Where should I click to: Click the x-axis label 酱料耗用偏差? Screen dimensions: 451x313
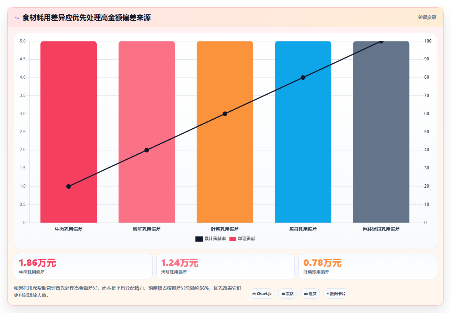coord(303,229)
